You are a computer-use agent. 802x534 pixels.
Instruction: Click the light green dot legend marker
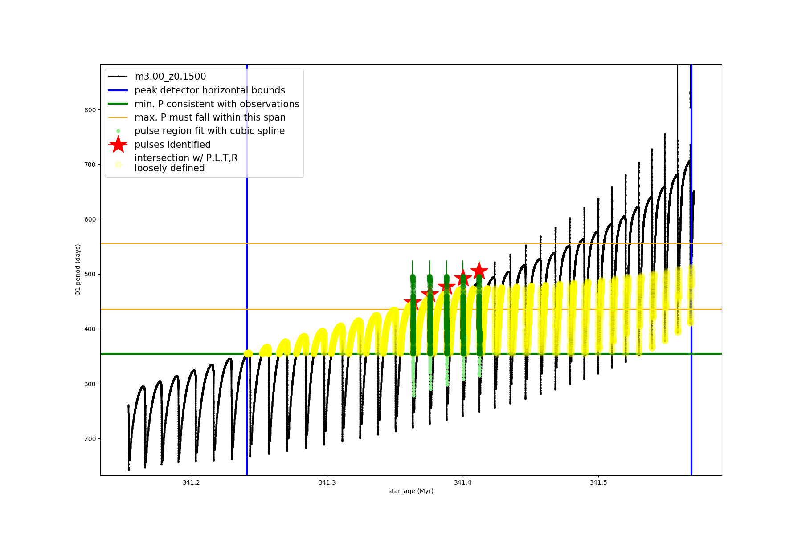(x=118, y=131)
